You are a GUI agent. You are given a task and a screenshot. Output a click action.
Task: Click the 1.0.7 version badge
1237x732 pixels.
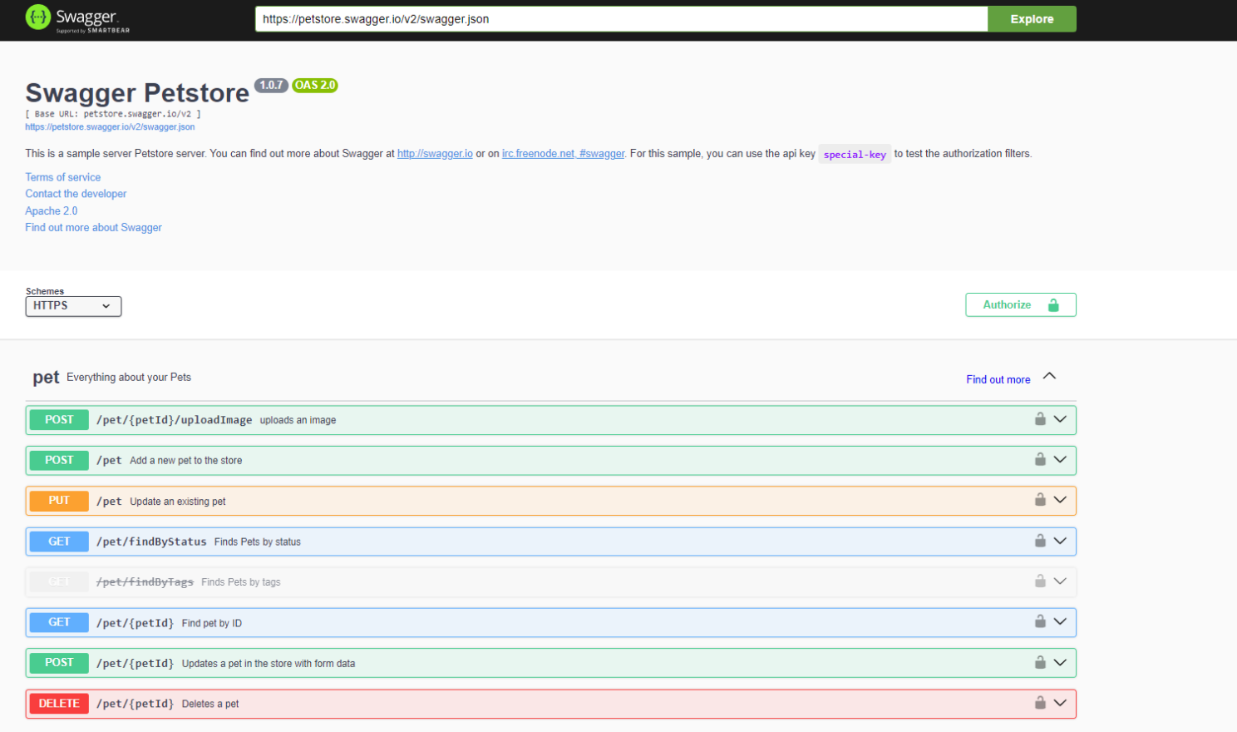tap(271, 85)
